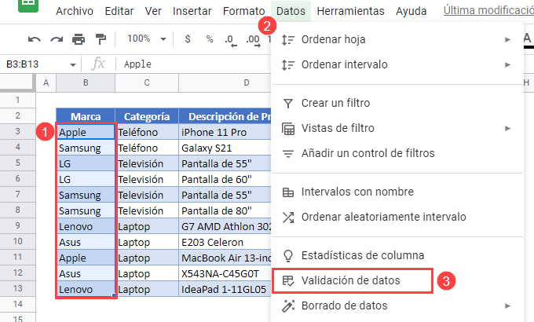Click the Datos menu
Image resolution: width=534 pixels, height=322 pixels.
tap(291, 11)
